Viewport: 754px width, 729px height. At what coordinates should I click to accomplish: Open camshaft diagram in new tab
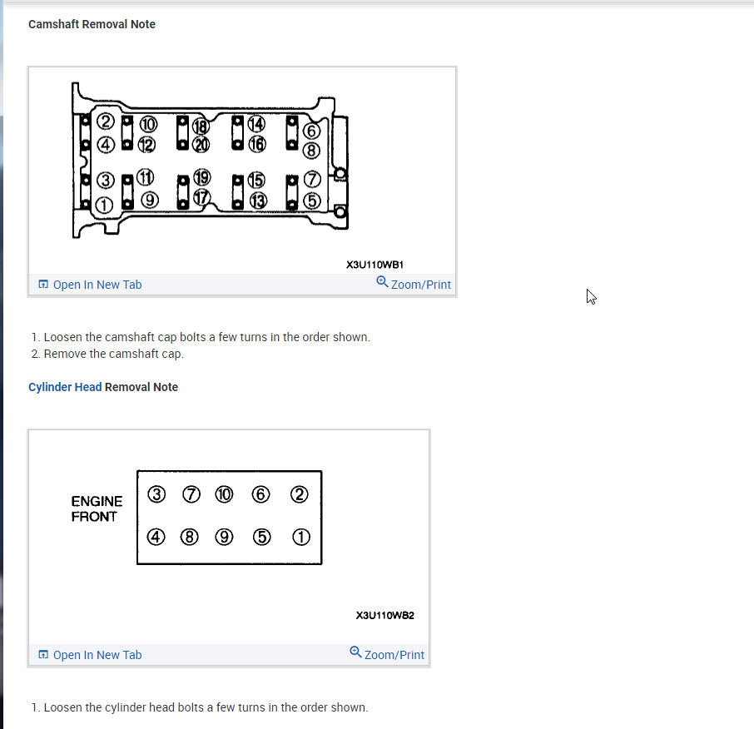[x=90, y=285]
